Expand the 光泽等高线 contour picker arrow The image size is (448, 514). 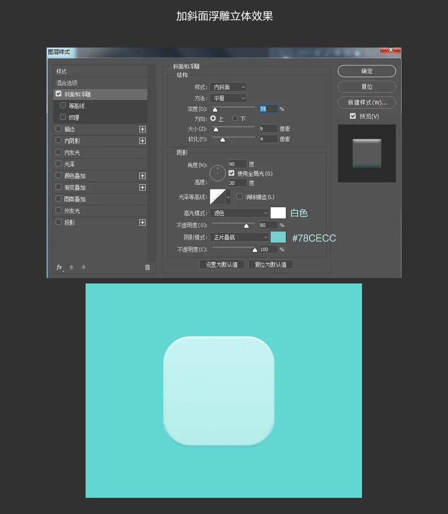[228, 197]
